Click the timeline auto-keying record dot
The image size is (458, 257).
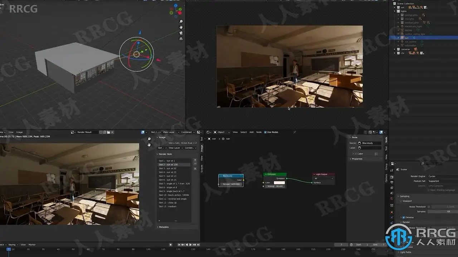pyautogui.click(x=170, y=245)
